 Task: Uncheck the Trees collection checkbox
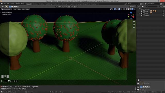pos(142,13)
